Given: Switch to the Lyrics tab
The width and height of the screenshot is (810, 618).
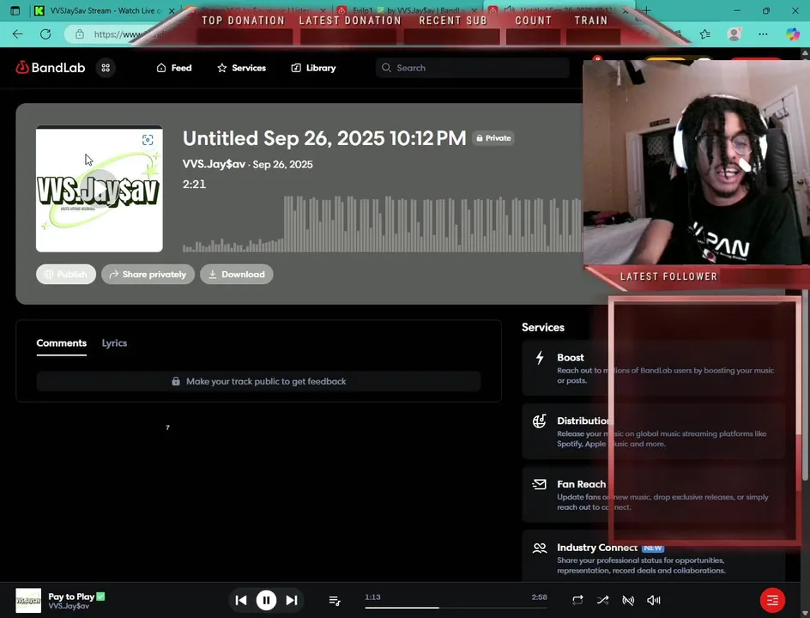Looking at the screenshot, I should coord(114,343).
